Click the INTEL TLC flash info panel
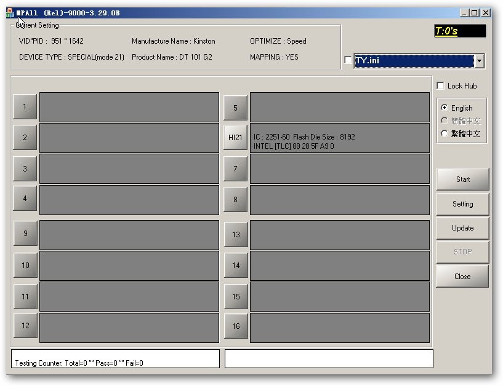 pyautogui.click(x=339, y=138)
